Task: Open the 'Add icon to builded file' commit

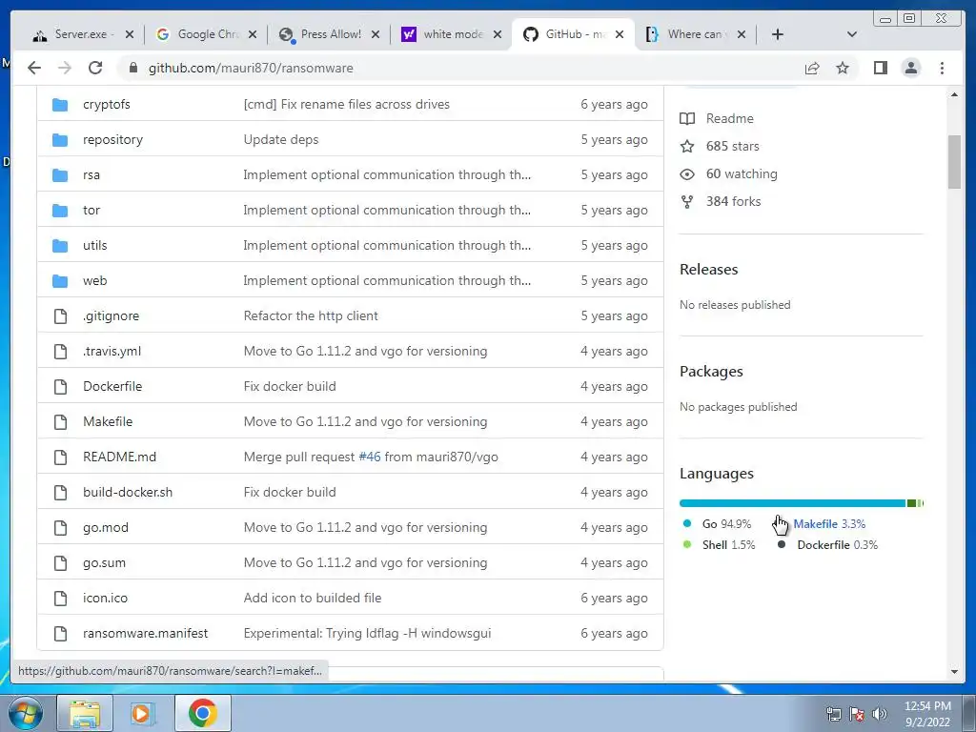Action: (313, 599)
